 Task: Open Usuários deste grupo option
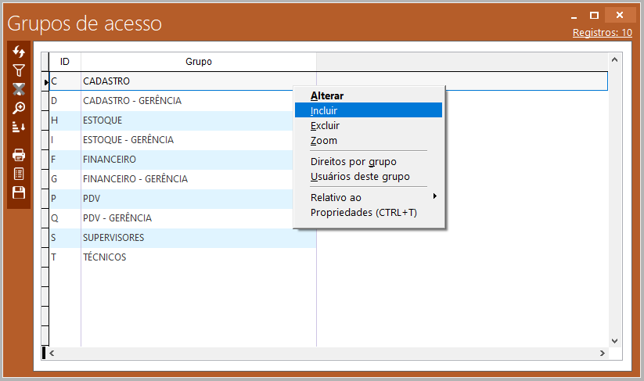360,176
